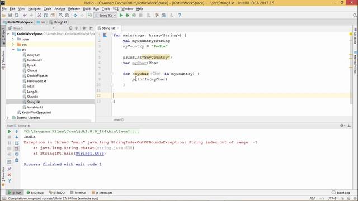This screenshot has height=201, width=358.
Task: Close the String1.kt editor tab
Action: tap(118, 28)
